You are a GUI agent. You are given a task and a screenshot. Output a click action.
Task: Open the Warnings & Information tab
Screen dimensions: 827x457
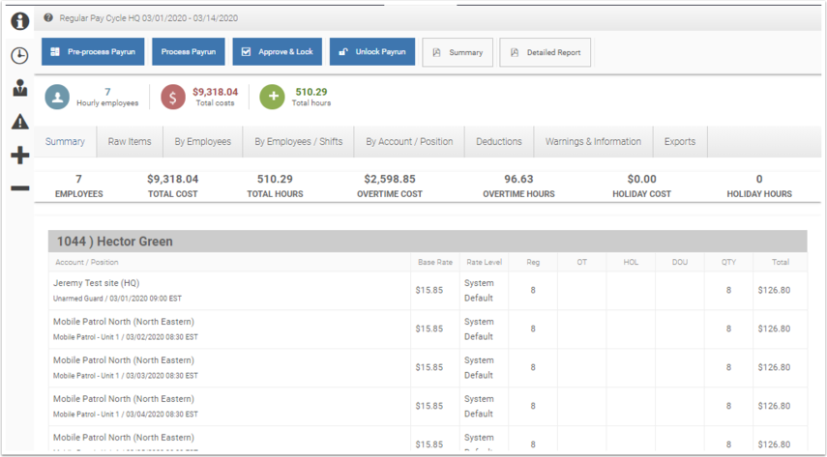click(x=593, y=141)
